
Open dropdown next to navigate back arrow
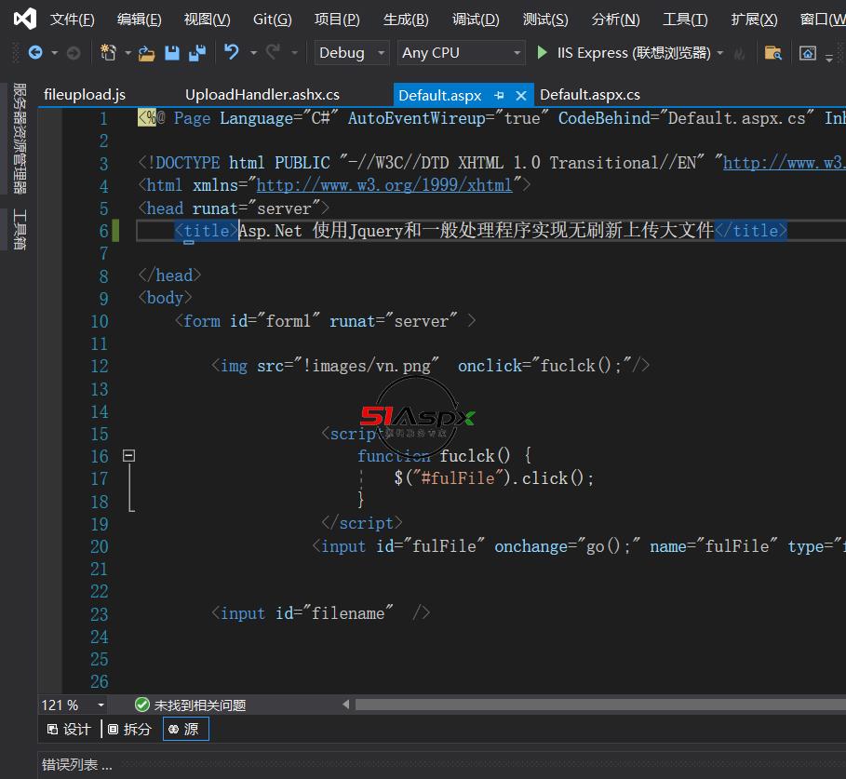55,53
